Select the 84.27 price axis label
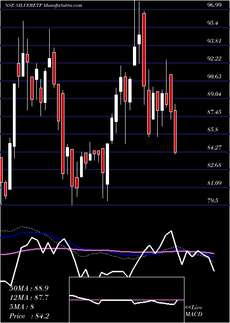Image resolution: width=230 pixels, height=323 pixels. [x=214, y=148]
